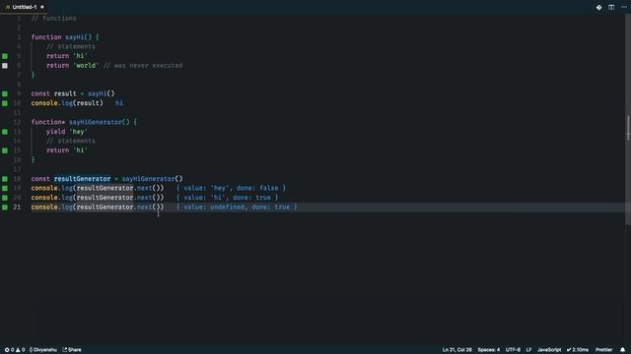Click the 'return' keyword on line 15
Viewport: 631px width, 354px height.
coord(57,150)
